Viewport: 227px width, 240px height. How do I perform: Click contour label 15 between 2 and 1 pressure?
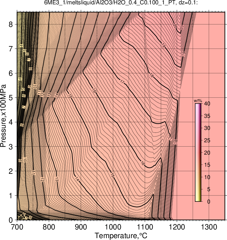(113, 175)
